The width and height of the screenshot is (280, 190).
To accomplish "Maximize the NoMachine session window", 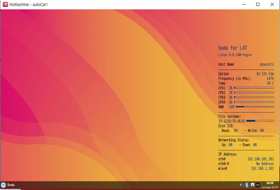I will click(258, 4).
